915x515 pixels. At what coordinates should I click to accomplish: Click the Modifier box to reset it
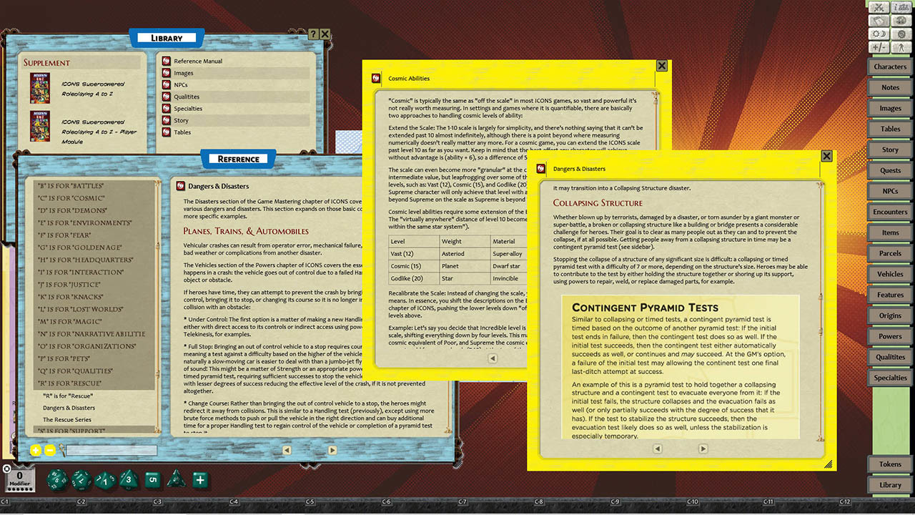(x=19, y=480)
